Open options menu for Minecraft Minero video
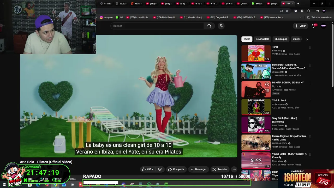Viewport: 334px width, 188px height. (x=310, y=65)
